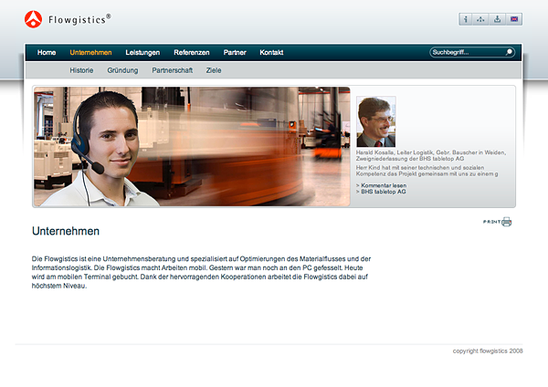Click Harald Kosalla's portrait thumbnail
Screen dimensions: 548x387
click(376, 121)
